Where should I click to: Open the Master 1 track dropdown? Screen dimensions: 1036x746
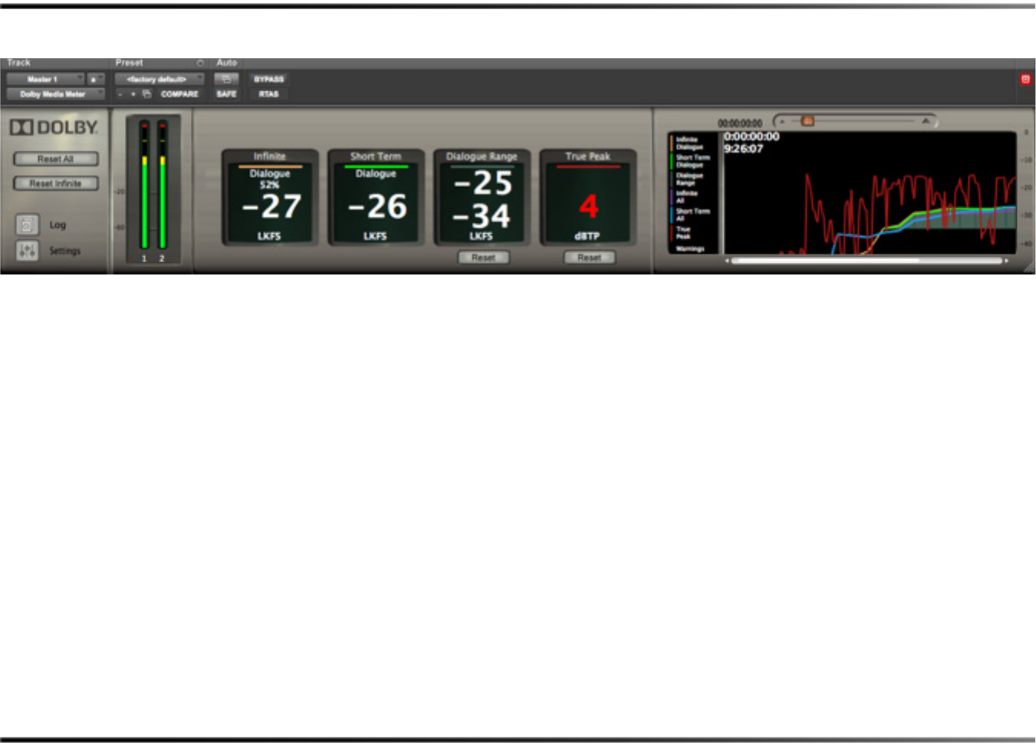pos(45,79)
